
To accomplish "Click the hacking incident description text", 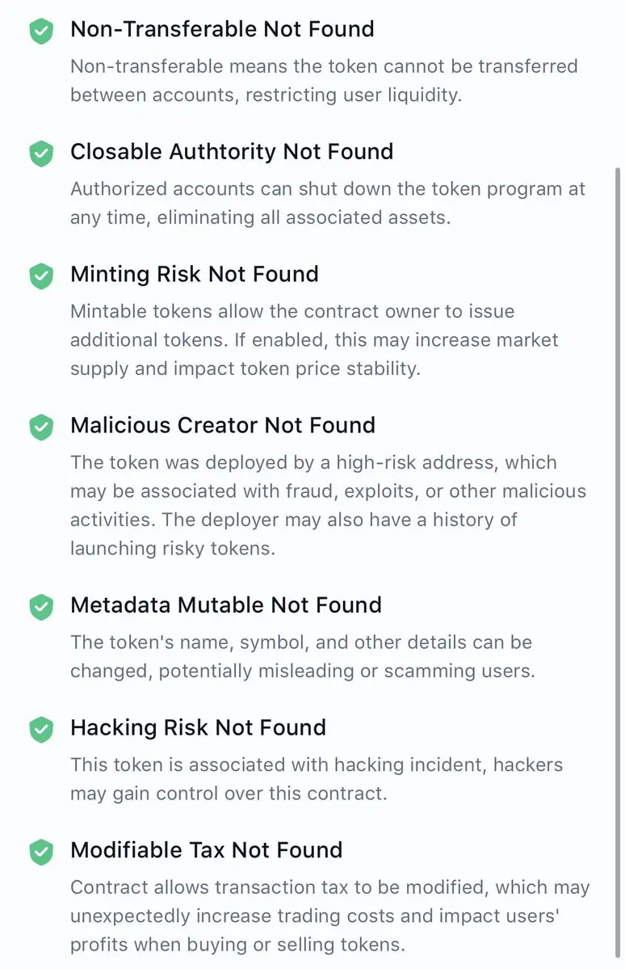I will [317, 778].
